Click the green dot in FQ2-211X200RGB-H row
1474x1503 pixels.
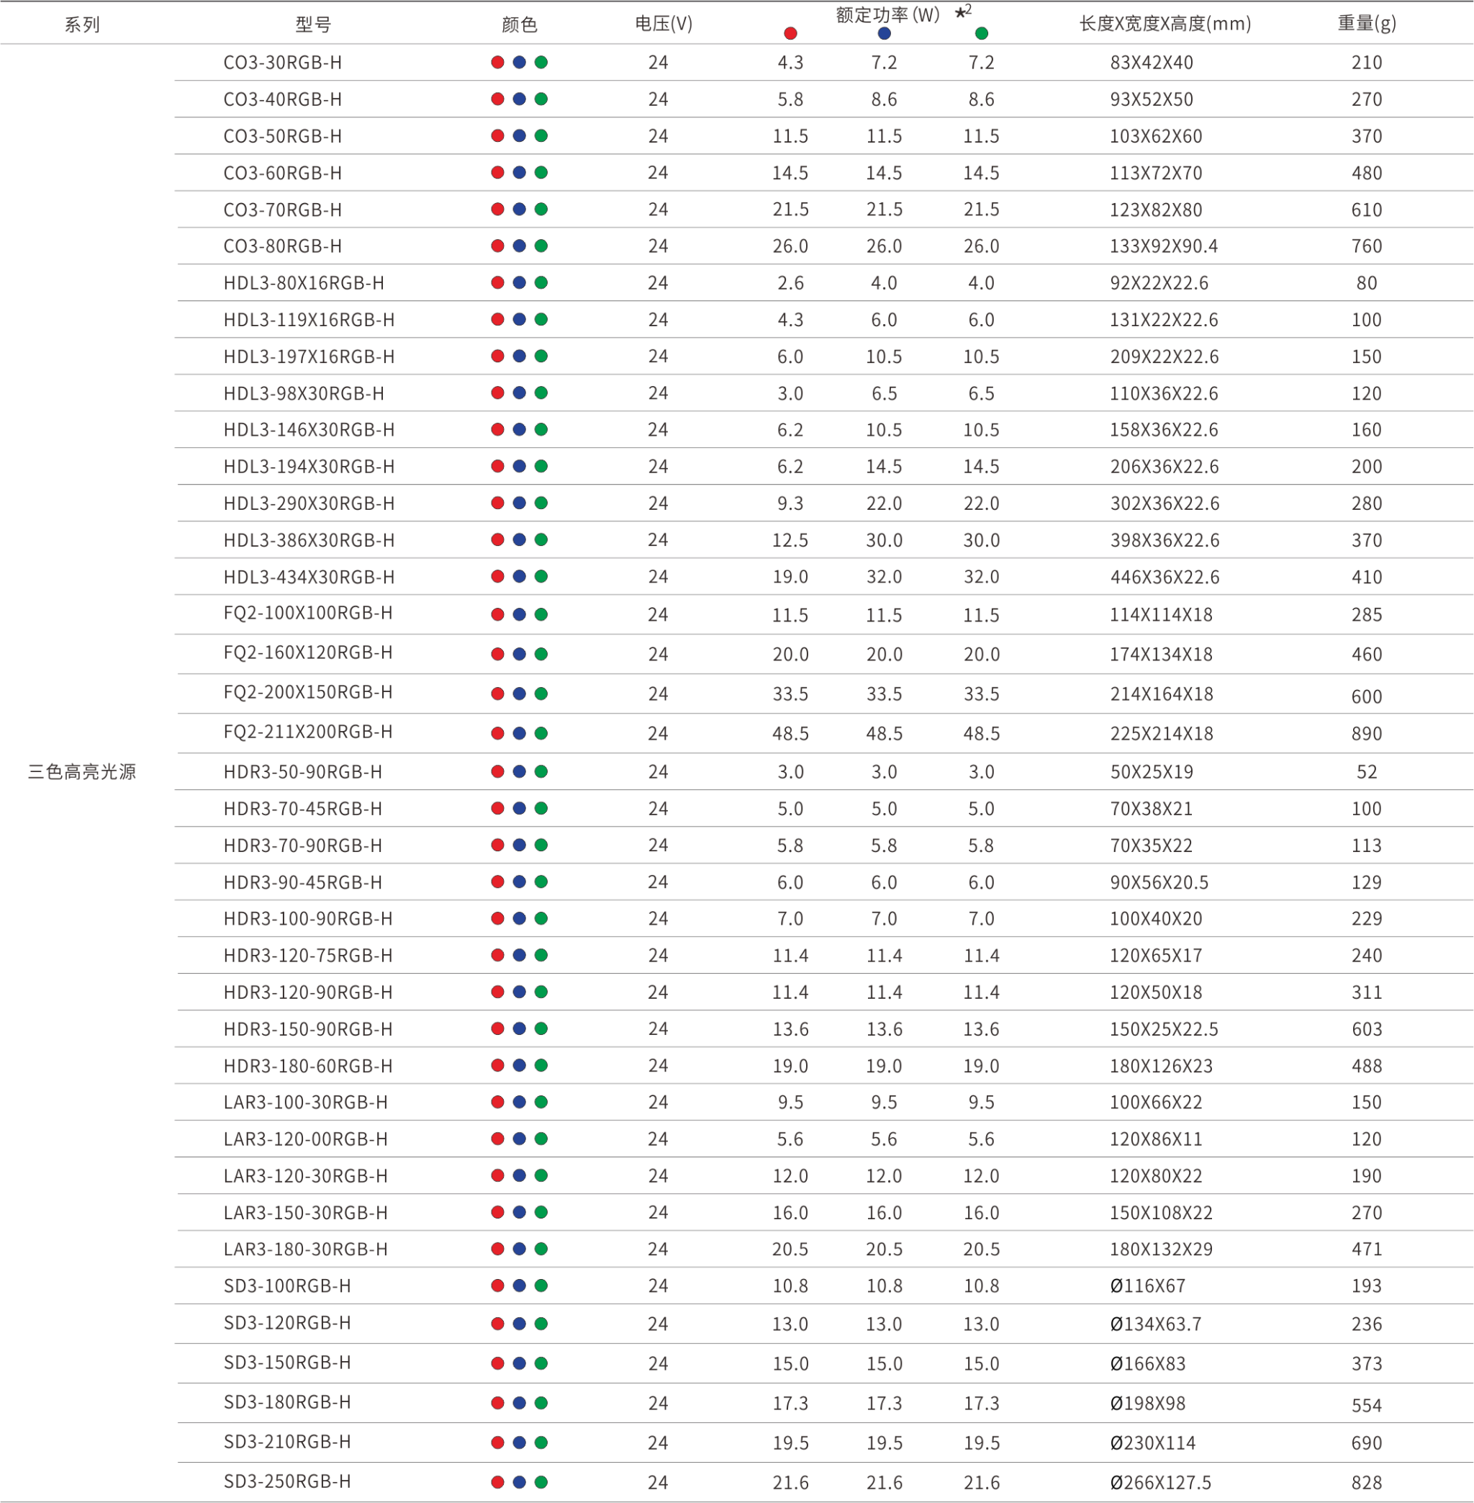pos(541,733)
